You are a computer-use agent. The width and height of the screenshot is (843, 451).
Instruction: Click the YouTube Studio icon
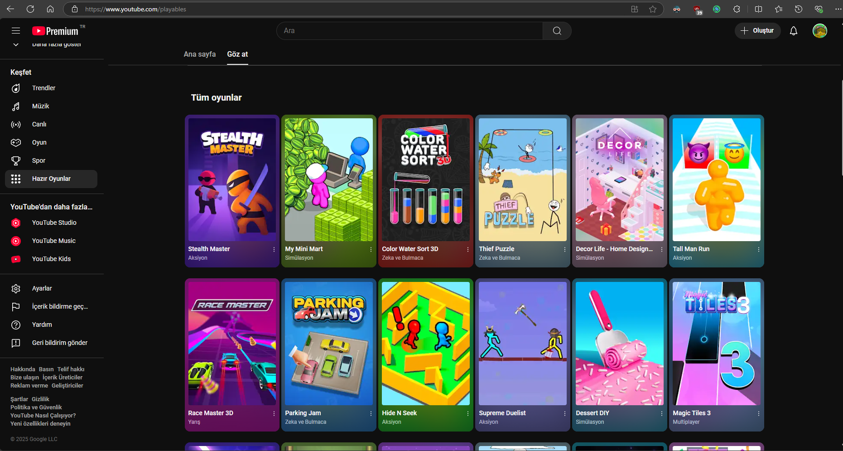tap(16, 223)
